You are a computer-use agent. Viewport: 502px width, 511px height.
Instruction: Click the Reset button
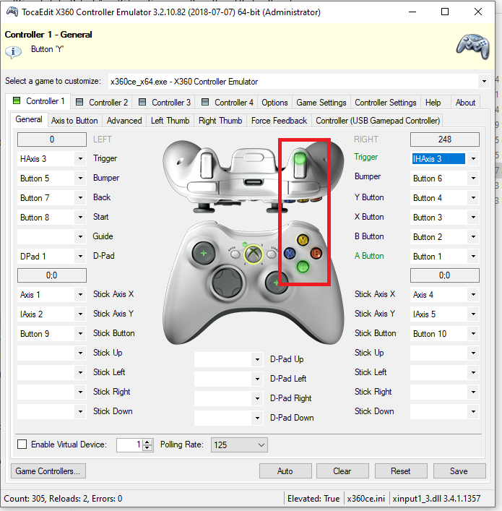click(401, 471)
